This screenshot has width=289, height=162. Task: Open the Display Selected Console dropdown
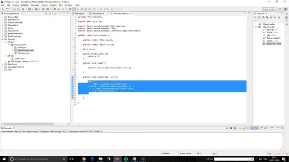pyautogui.click(x=269, y=128)
